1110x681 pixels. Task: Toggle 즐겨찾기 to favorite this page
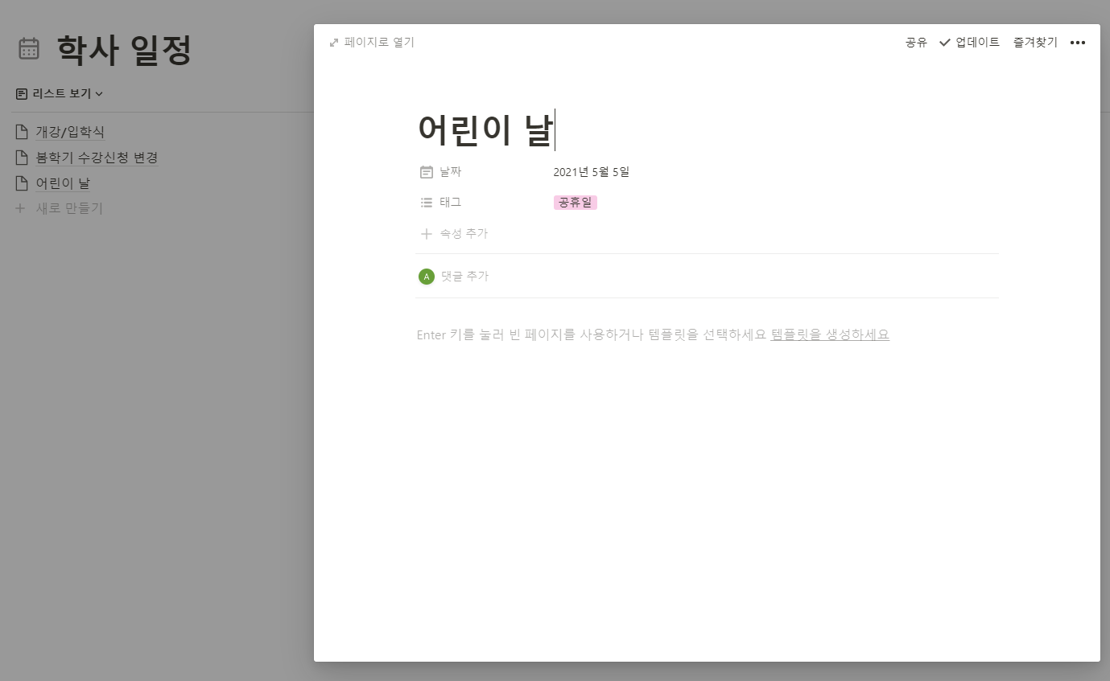[1035, 43]
